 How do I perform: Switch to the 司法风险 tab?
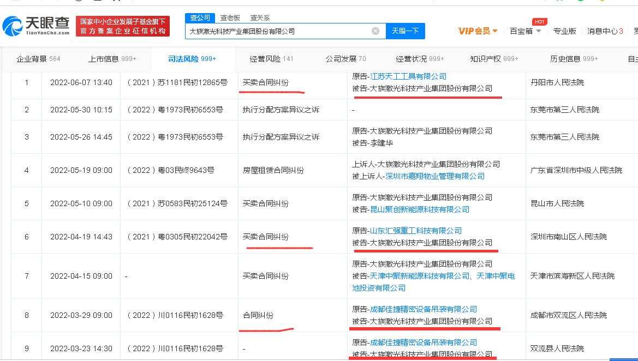coord(192,59)
